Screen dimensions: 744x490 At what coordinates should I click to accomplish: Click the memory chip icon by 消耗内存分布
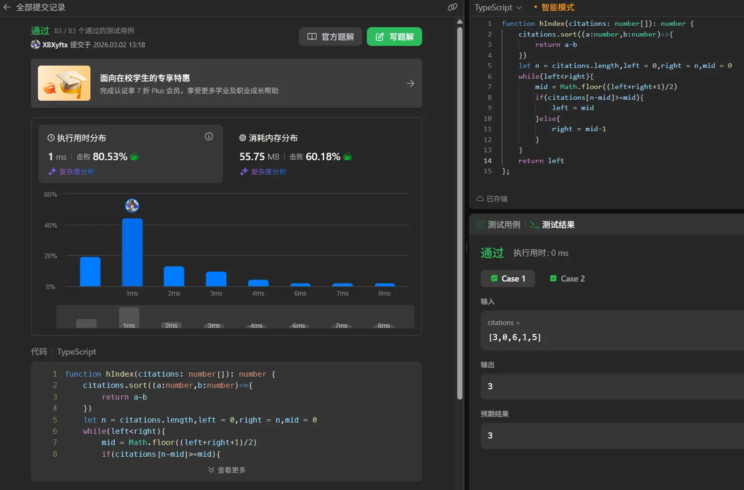[243, 138]
